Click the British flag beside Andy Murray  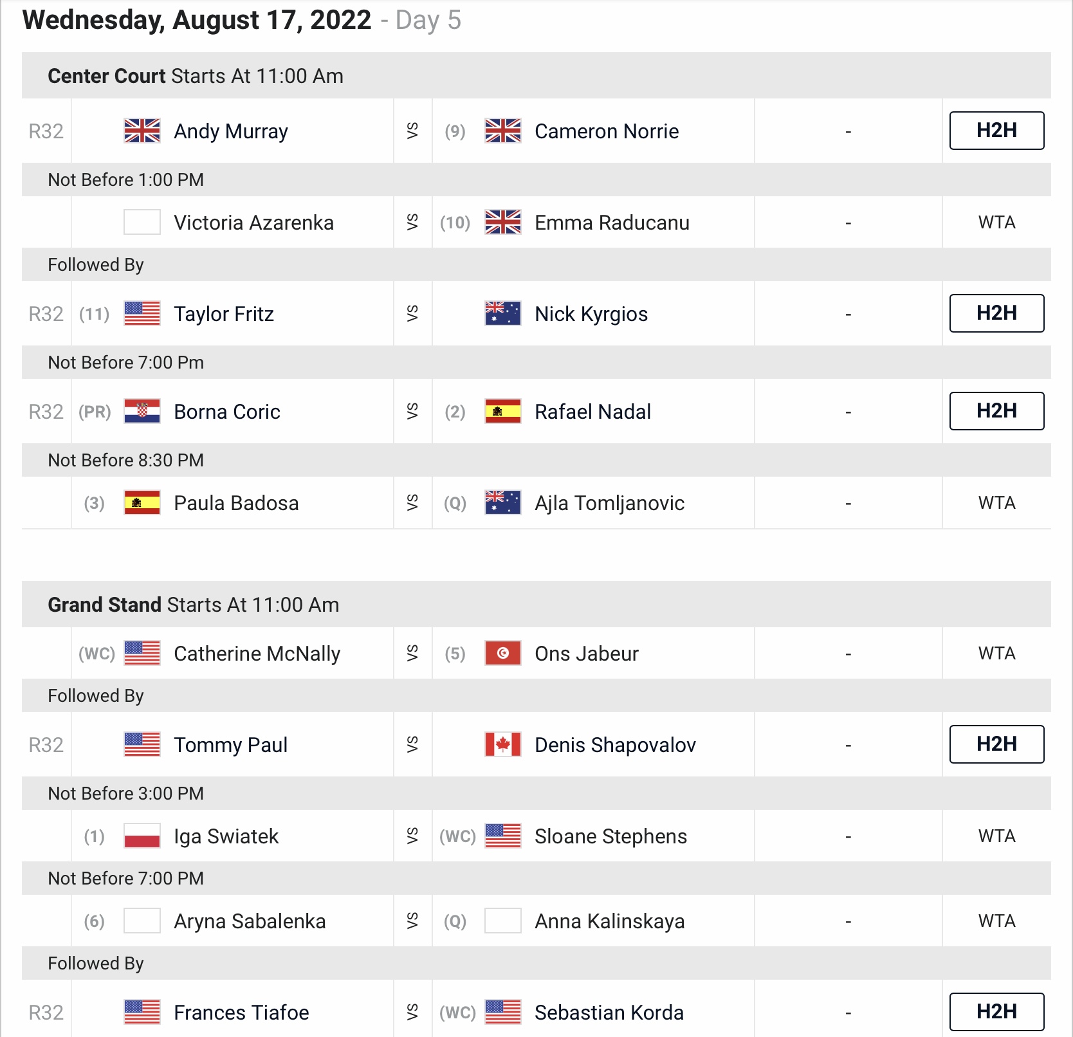(x=142, y=131)
